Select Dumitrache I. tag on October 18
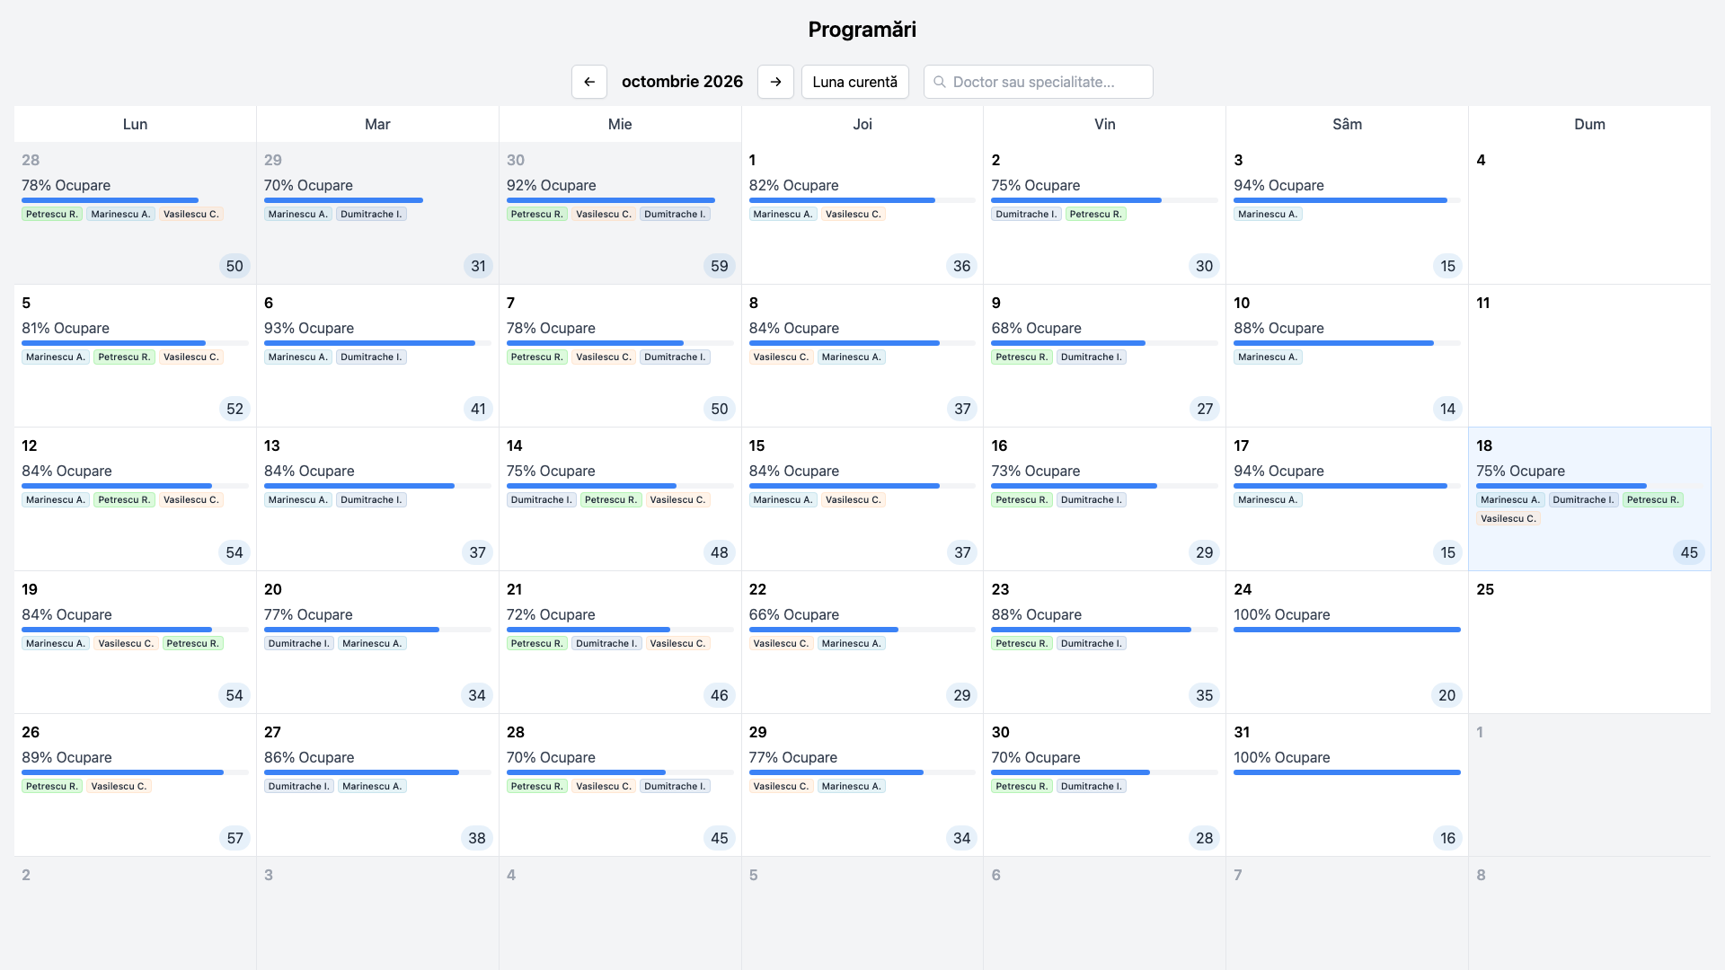Image resolution: width=1725 pixels, height=970 pixels. point(1583,499)
